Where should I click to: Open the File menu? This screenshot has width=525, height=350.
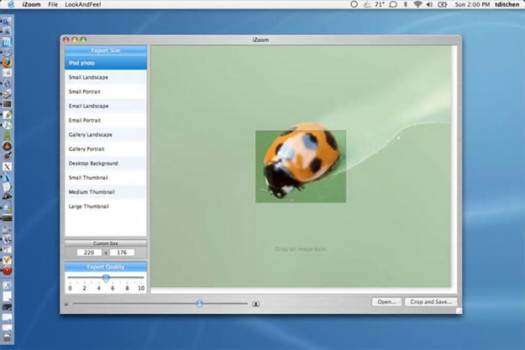tap(53, 4)
